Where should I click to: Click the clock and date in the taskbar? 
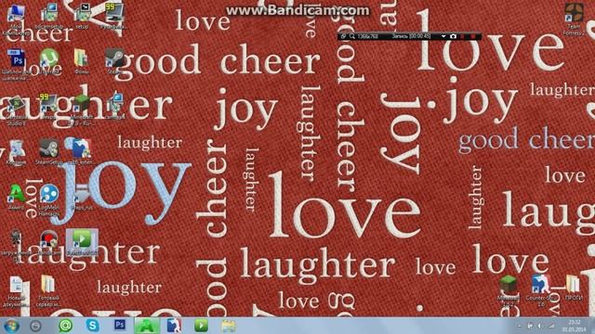575,326
